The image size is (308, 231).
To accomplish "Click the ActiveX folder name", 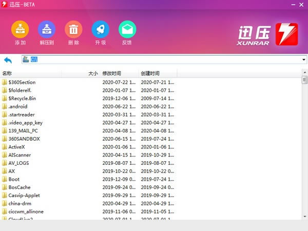I will coord(17,147).
